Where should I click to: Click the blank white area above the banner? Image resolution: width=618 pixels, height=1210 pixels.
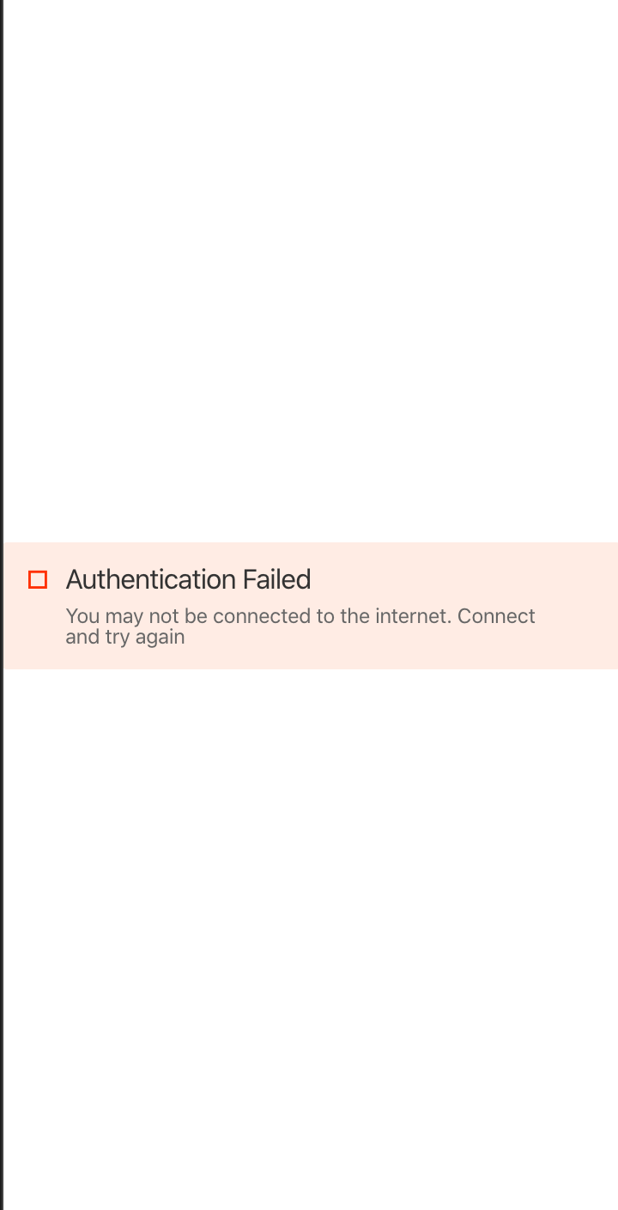(309, 270)
